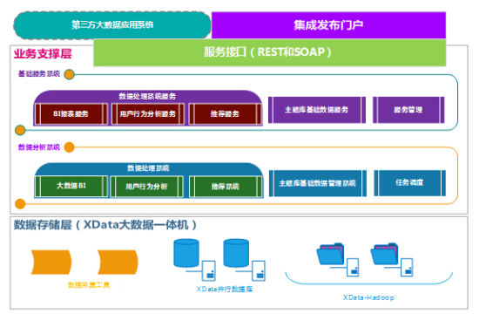
Task: Click the 业务支撑层 title
Action: (43, 53)
